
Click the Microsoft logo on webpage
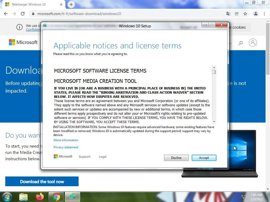(x=23, y=42)
